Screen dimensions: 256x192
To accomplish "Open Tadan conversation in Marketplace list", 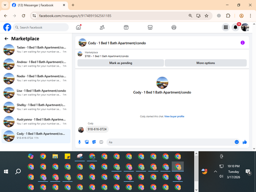I will coord(36,50).
